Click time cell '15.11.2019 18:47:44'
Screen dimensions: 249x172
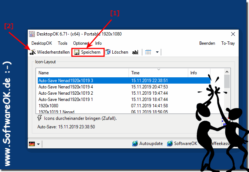149,100
